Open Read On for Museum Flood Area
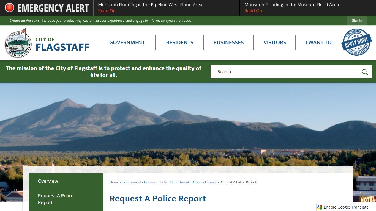This screenshot has width=376, height=211. coord(255,11)
